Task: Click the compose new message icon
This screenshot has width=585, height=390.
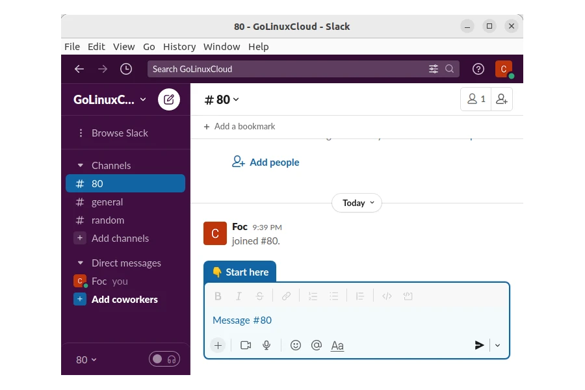Action: [x=169, y=99]
